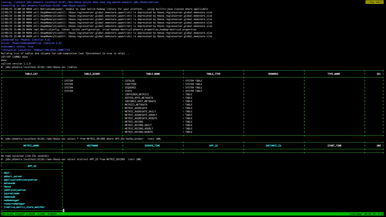Select the TABLE_CAT column header
This screenshot has height=217, width=386.
31,74
